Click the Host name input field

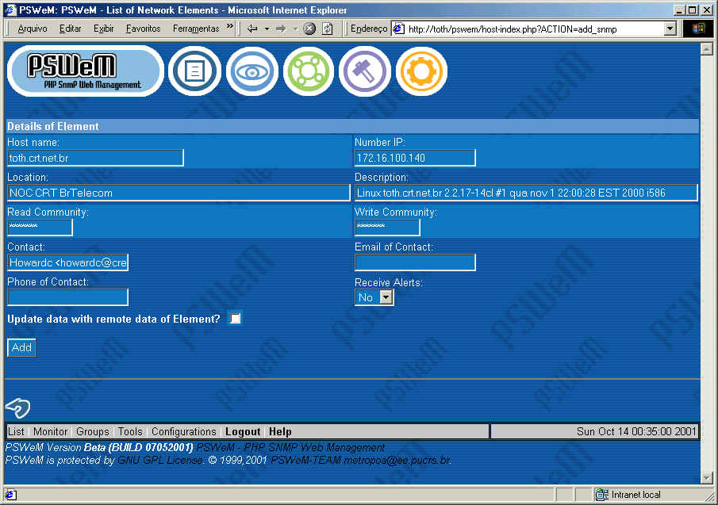click(95, 158)
